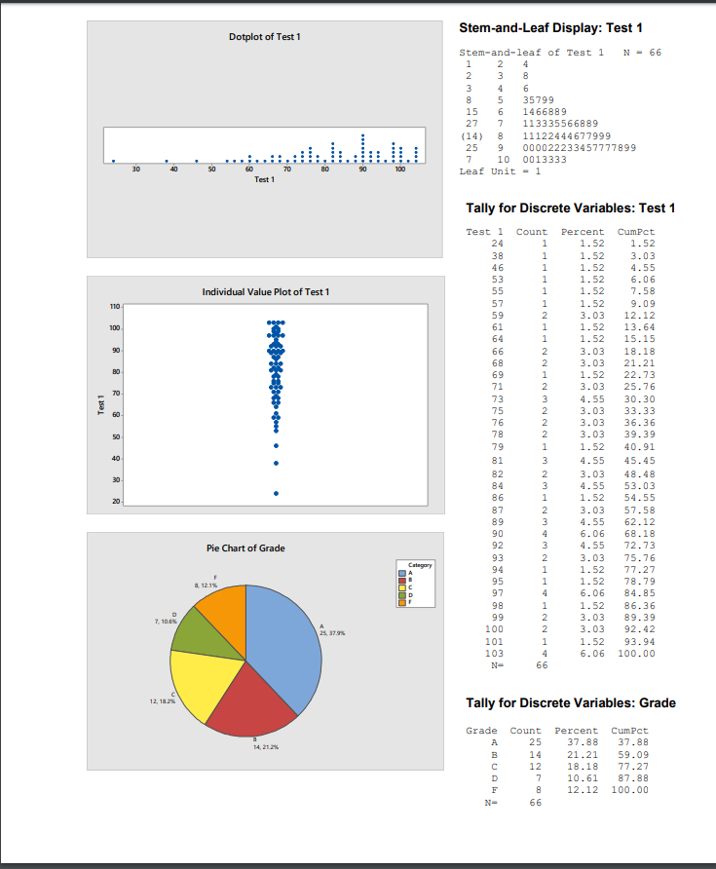Click the '(14)' depth count in stem-and-leaf

(x=471, y=136)
